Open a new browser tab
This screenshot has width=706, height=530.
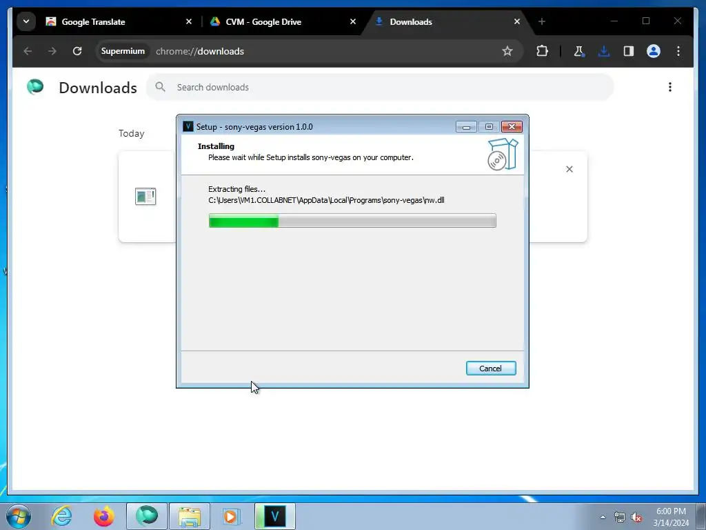tap(542, 21)
